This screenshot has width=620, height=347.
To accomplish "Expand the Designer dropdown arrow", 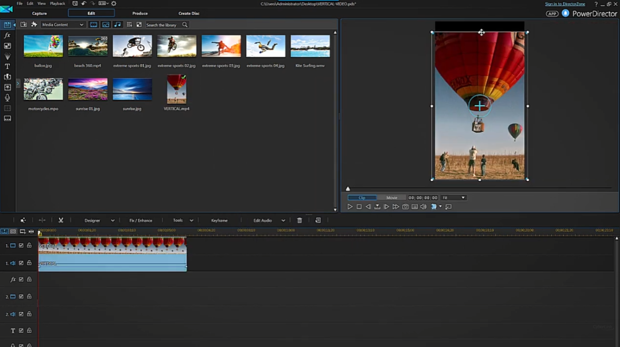I will 112,220.
